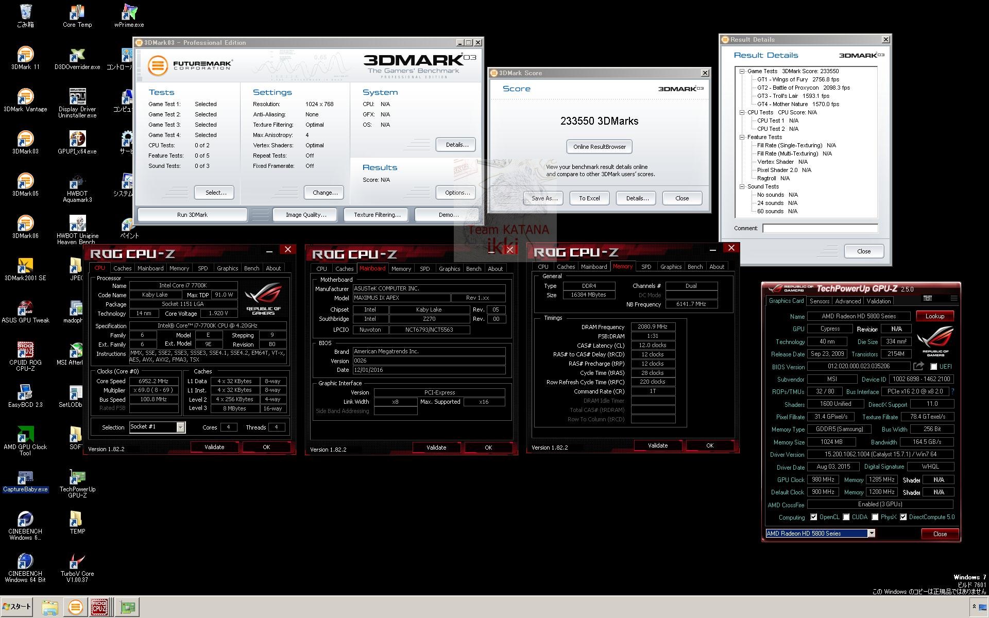
Task: Select the CaptureBaby.exe desktop icon
Action: pos(25,481)
